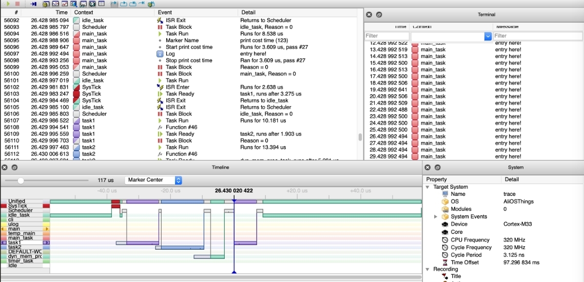
Task: Click the blue read recorded data arrow icon
Action: (33, 4)
